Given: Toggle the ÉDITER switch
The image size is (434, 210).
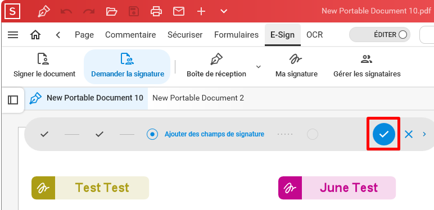Looking at the screenshot, I should click(x=379, y=35).
